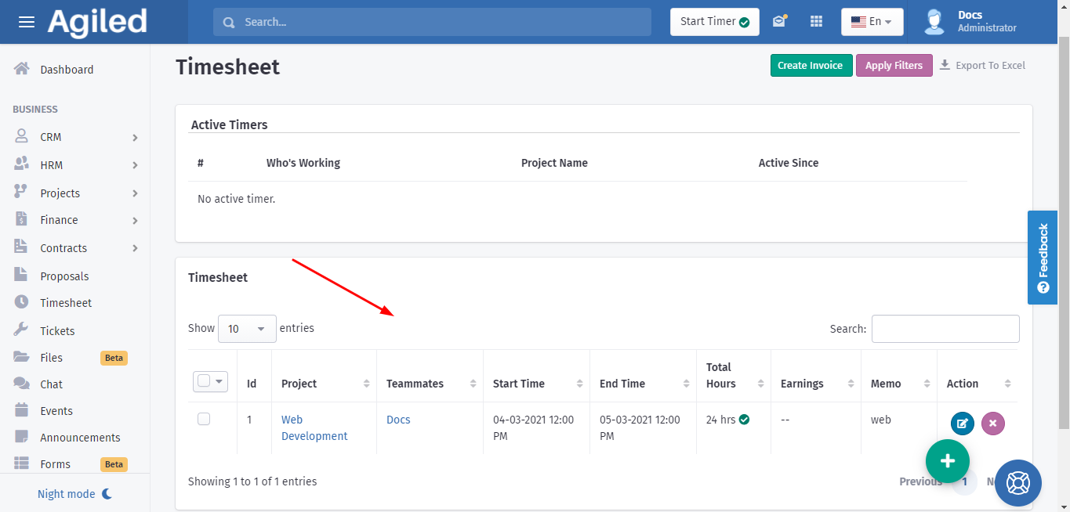Image resolution: width=1070 pixels, height=512 pixels.
Task: Click the user avatar icon
Action: click(934, 22)
